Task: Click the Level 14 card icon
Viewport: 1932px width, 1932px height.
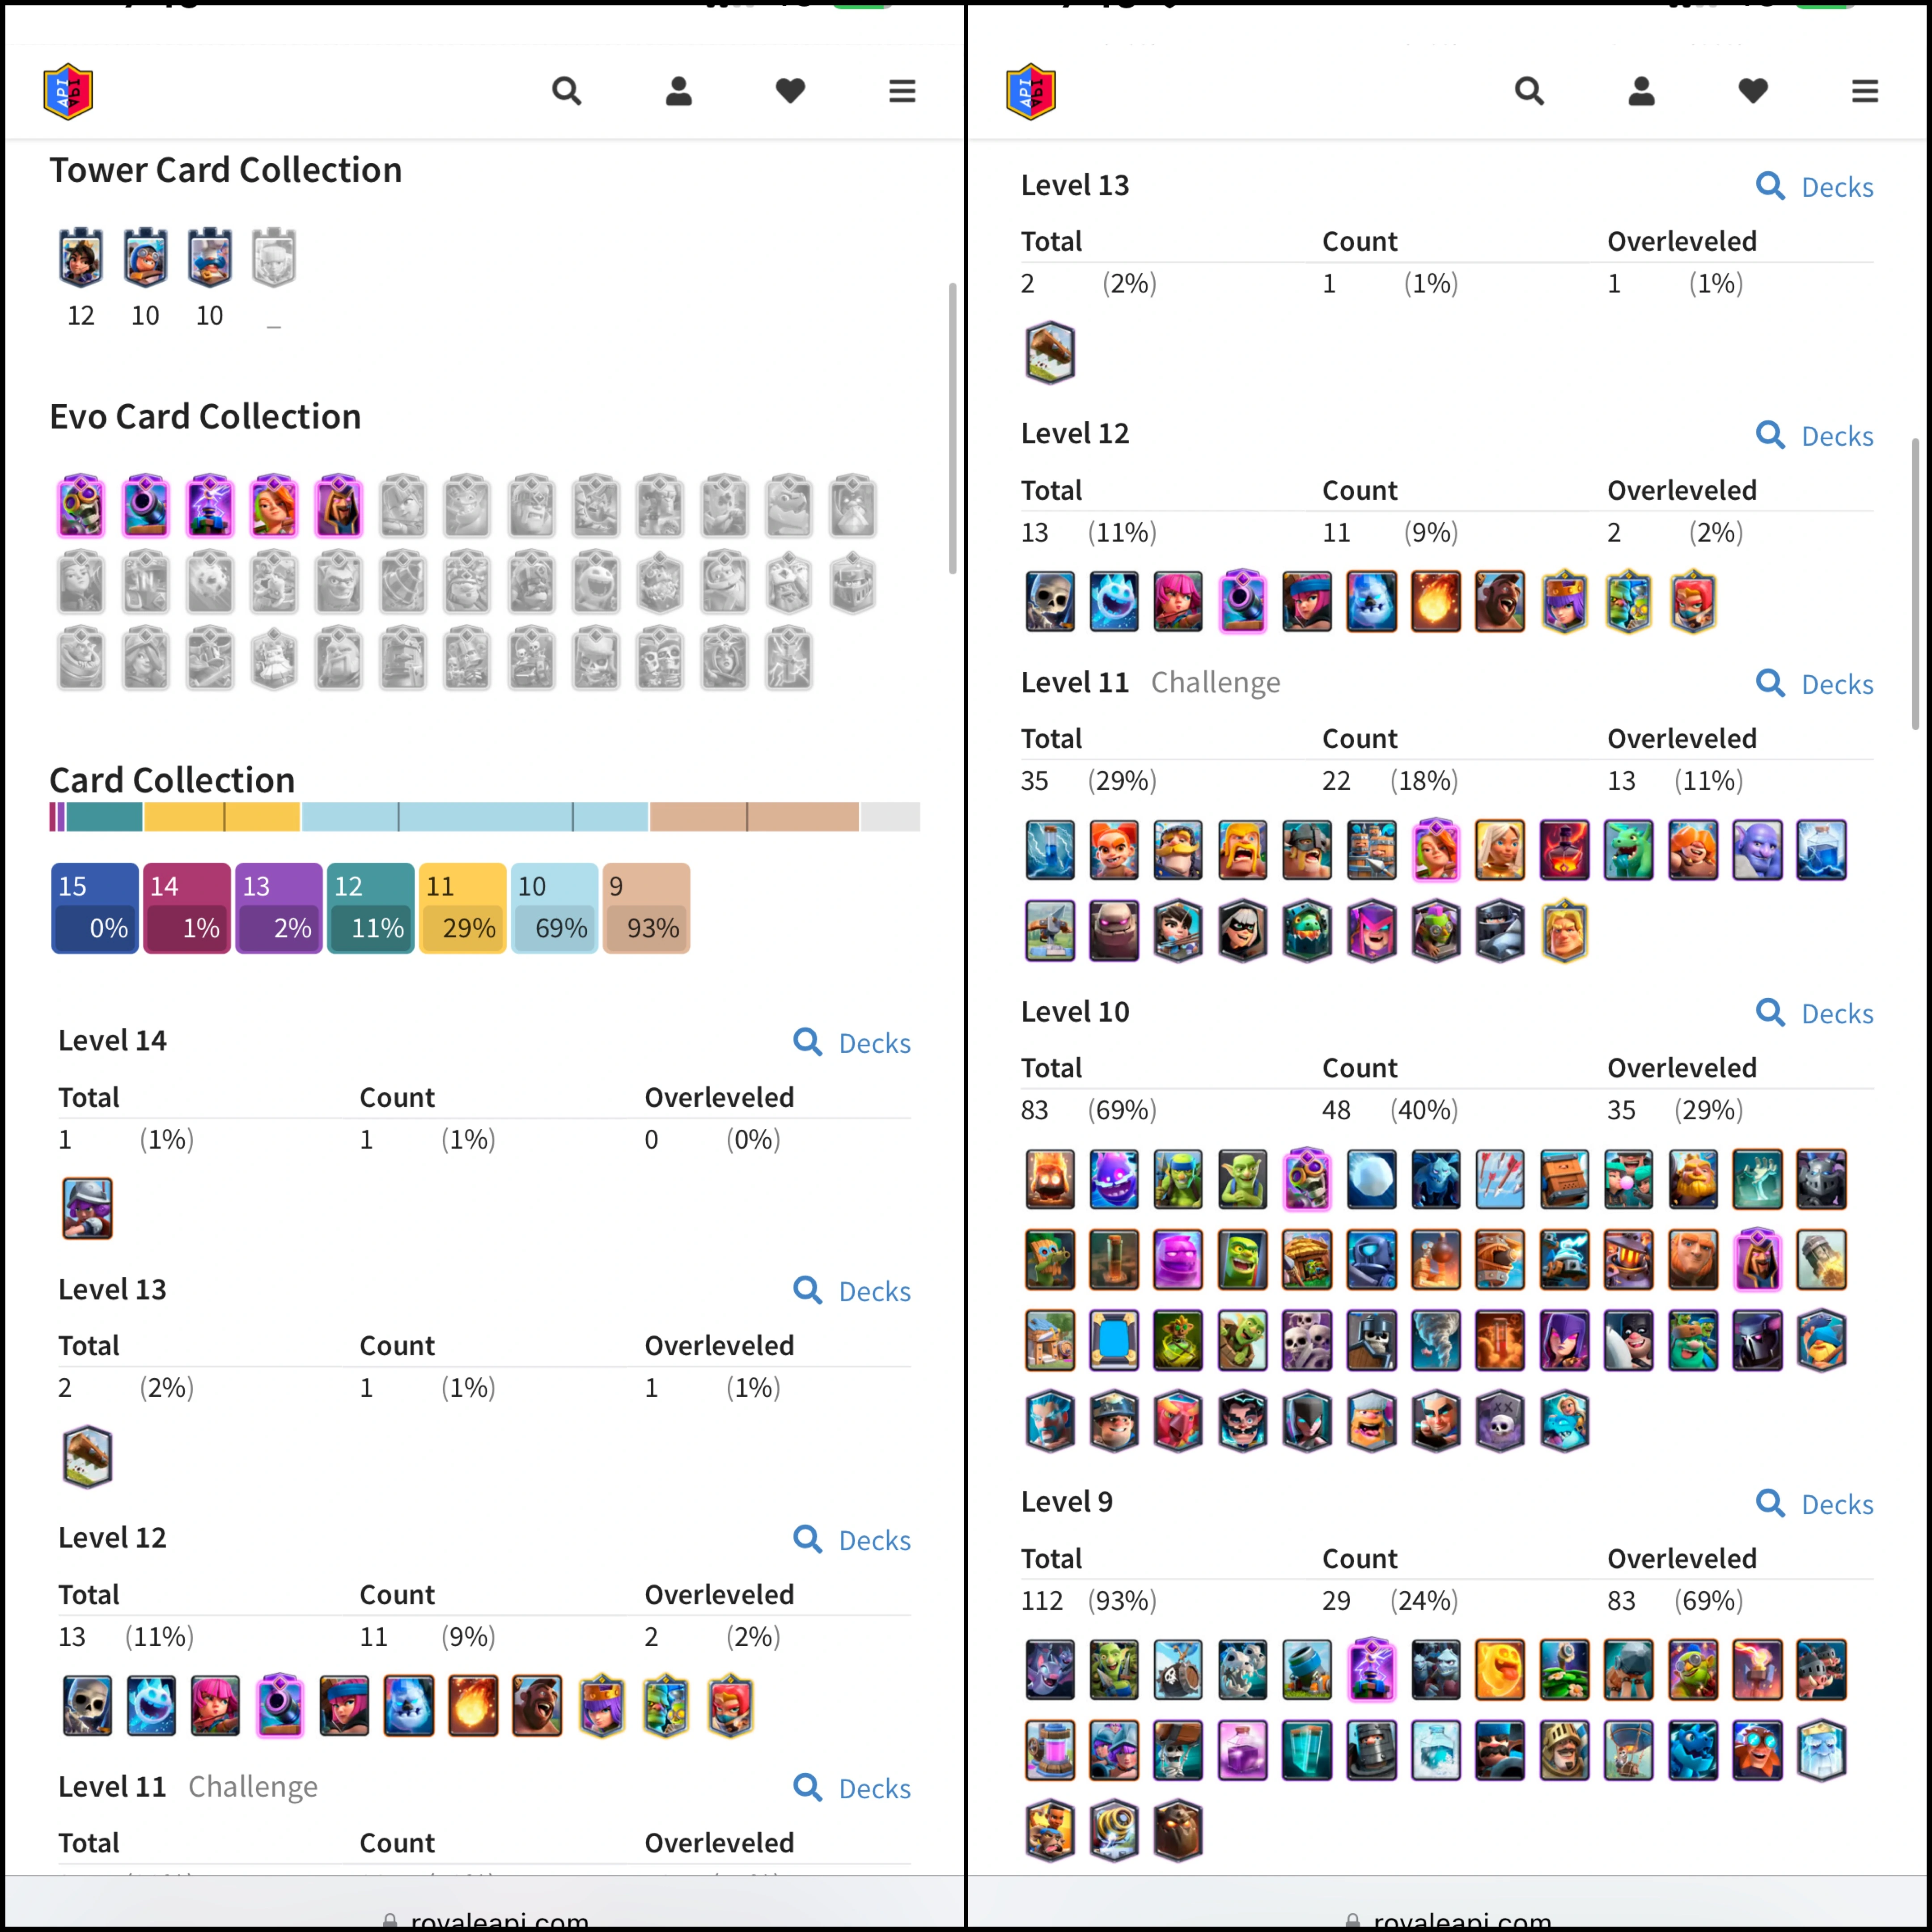Action: click(x=87, y=1208)
